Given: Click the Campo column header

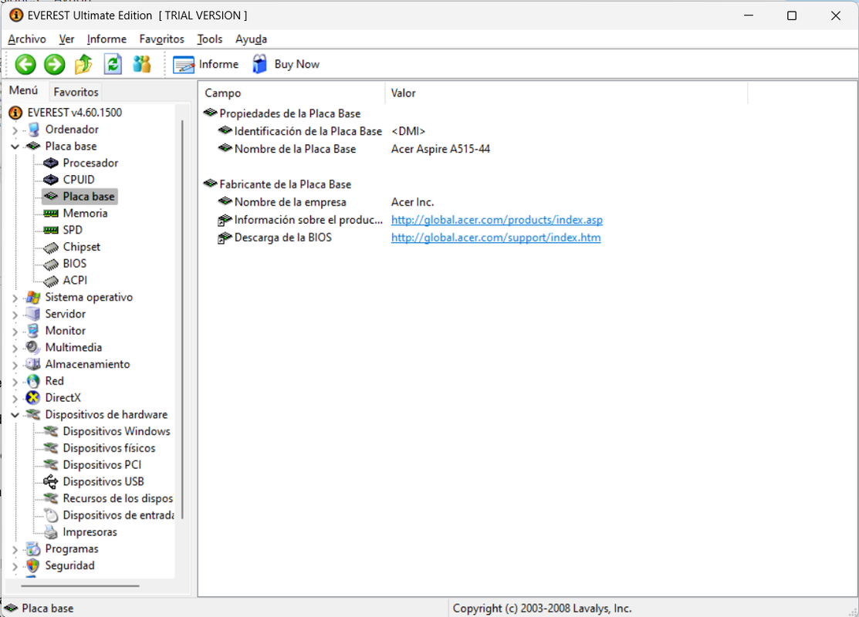Looking at the screenshot, I should pyautogui.click(x=292, y=93).
